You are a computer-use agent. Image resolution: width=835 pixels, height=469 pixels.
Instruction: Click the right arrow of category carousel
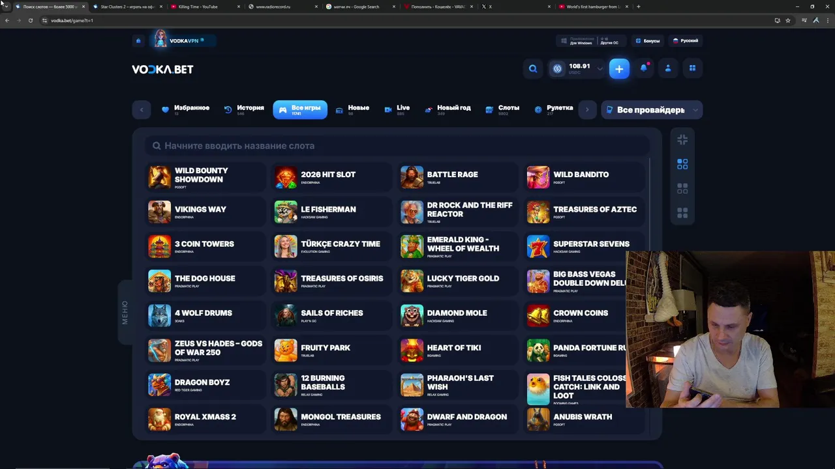[587, 109]
